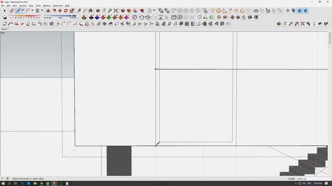Select the Look Around tool

[x=320, y=24]
